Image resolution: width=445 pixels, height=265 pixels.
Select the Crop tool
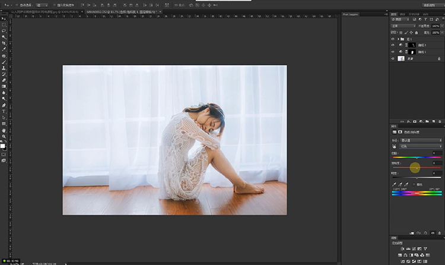tap(4, 43)
